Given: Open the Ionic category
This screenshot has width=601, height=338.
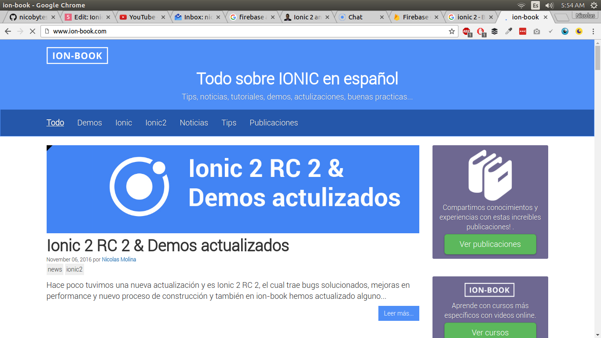Looking at the screenshot, I should (x=124, y=123).
